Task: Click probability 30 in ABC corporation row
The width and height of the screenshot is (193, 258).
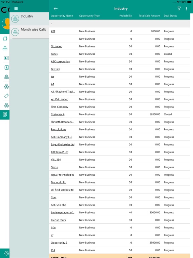Action: (x=130, y=61)
